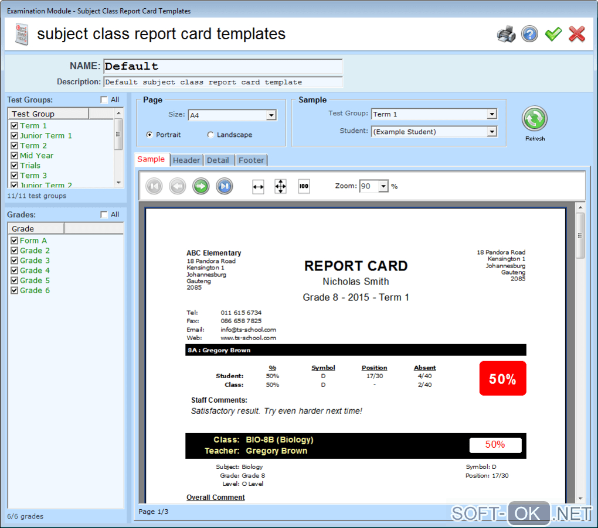
Task: Open the Zoom percentage dropdown
Action: pyautogui.click(x=383, y=186)
